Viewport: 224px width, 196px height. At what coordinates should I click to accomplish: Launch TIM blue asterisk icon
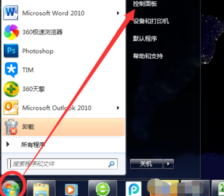click(11, 70)
